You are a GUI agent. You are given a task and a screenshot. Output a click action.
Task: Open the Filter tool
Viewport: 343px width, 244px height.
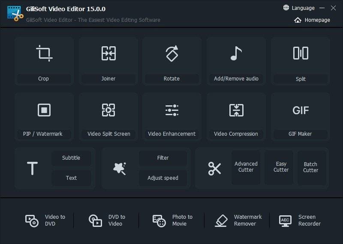163,158
